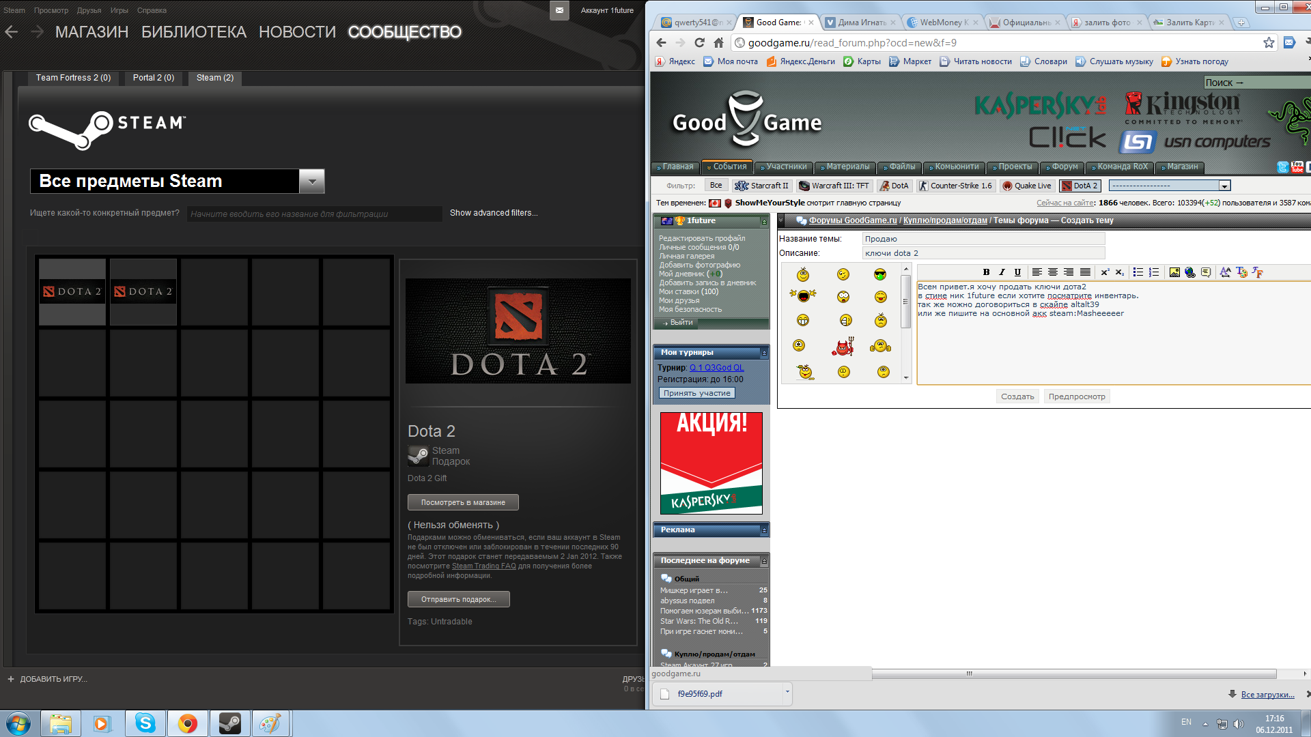Change font size icon in editor
This screenshot has height=737, width=1311.
(x=1226, y=272)
